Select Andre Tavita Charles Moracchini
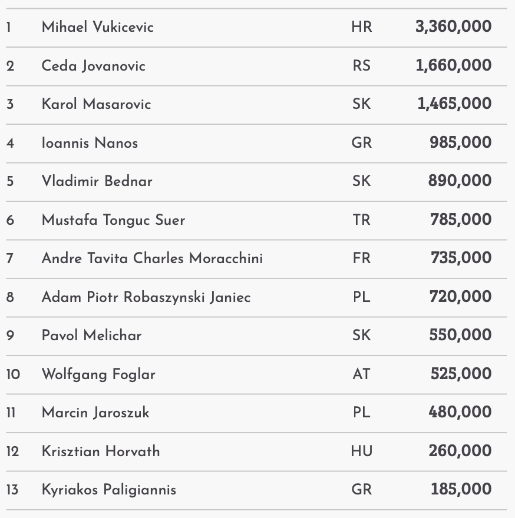515x518 pixels. (152, 258)
